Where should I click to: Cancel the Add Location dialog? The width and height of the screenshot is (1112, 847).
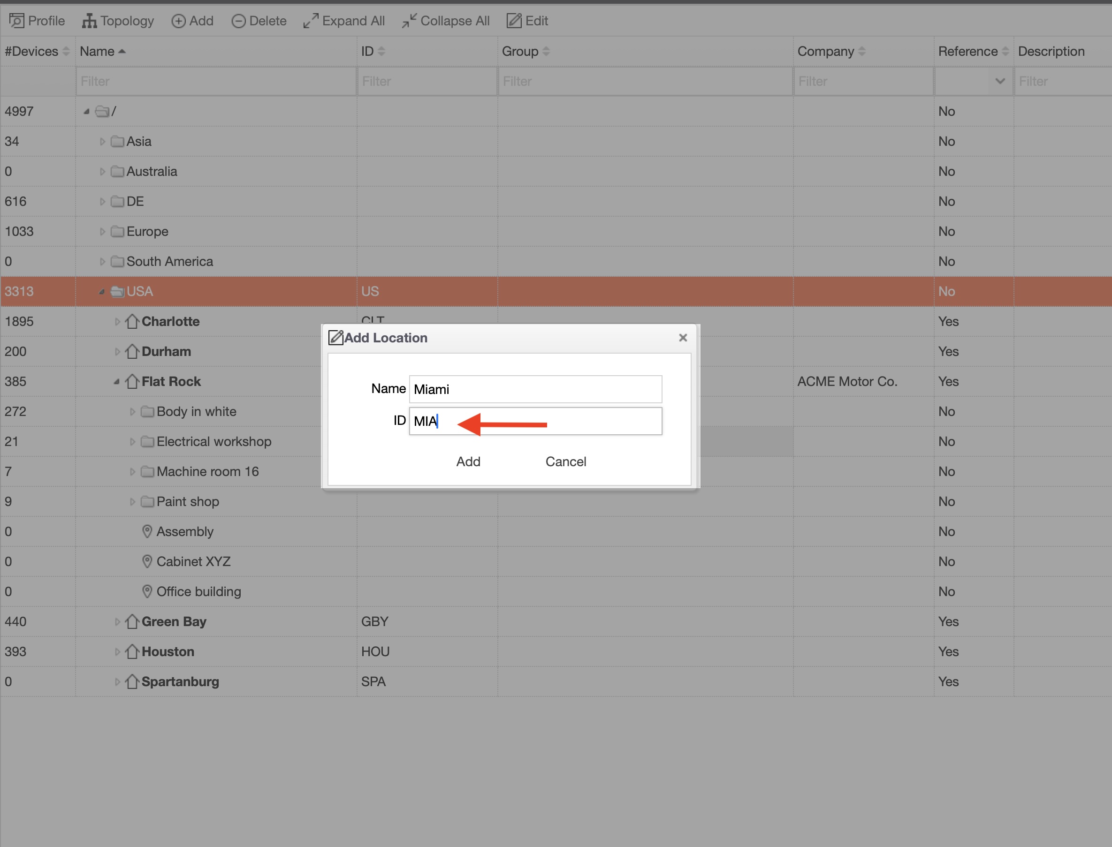pos(565,461)
